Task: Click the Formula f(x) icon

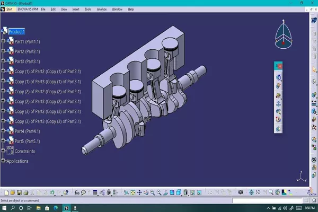Action: click(77, 192)
